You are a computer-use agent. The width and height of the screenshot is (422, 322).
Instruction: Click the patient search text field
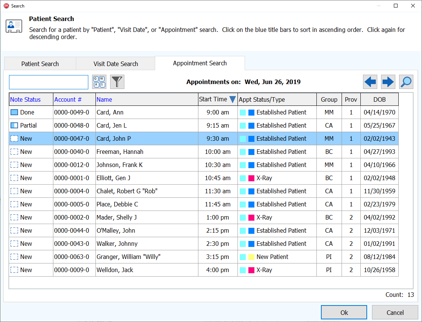coord(49,82)
